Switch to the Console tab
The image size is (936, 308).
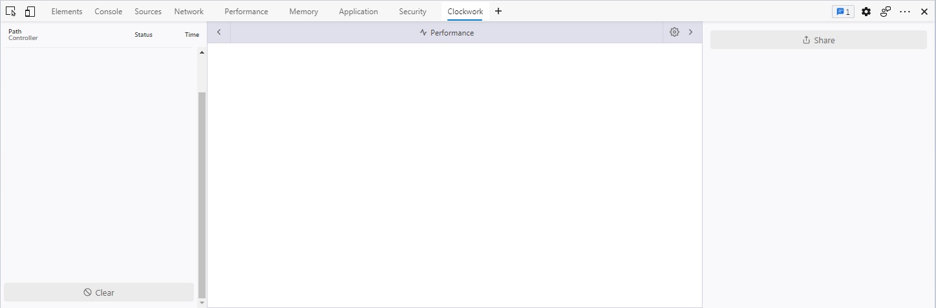[109, 12]
